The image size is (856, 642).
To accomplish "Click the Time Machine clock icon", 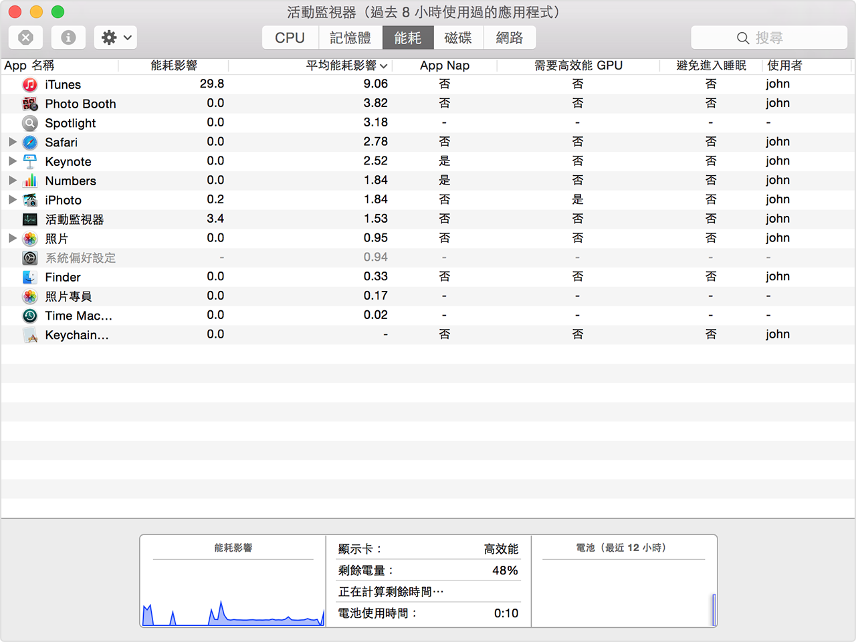I will [x=30, y=316].
